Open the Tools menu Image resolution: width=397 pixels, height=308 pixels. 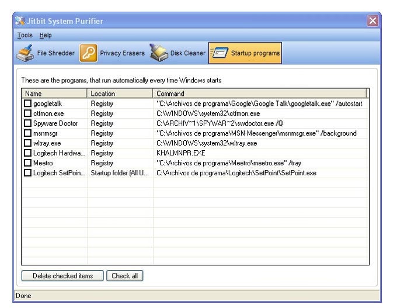click(25, 35)
